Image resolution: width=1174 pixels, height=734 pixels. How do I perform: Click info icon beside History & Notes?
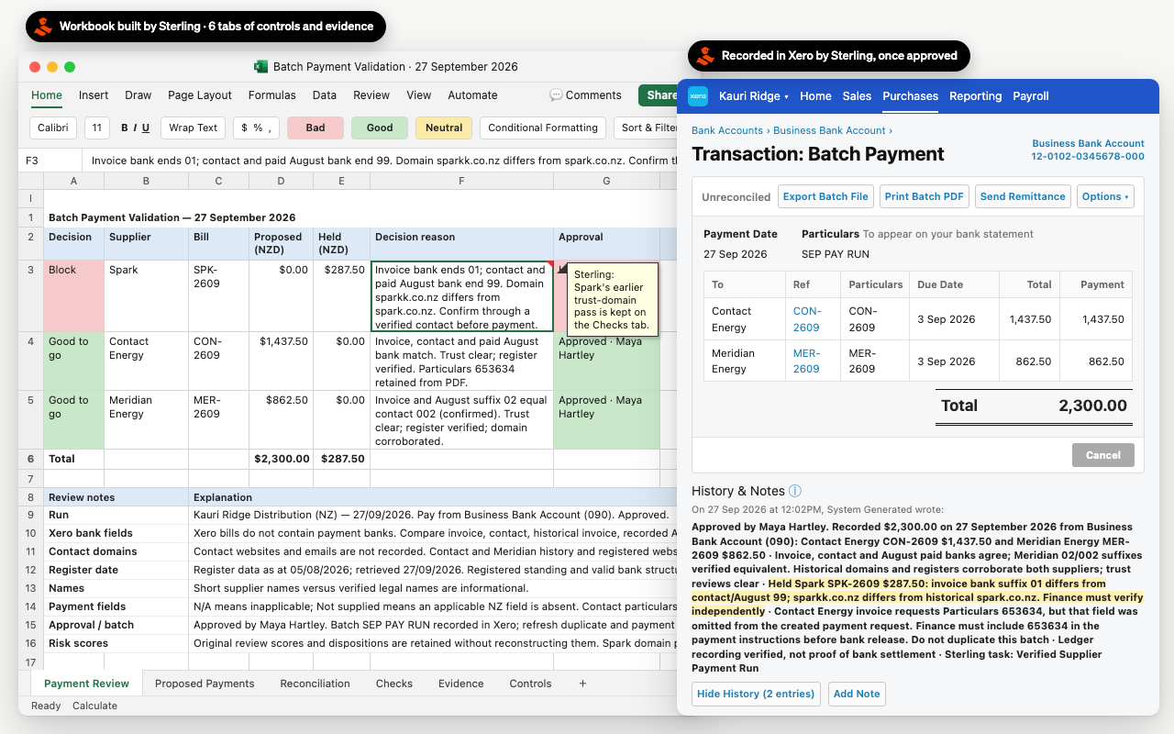click(795, 491)
